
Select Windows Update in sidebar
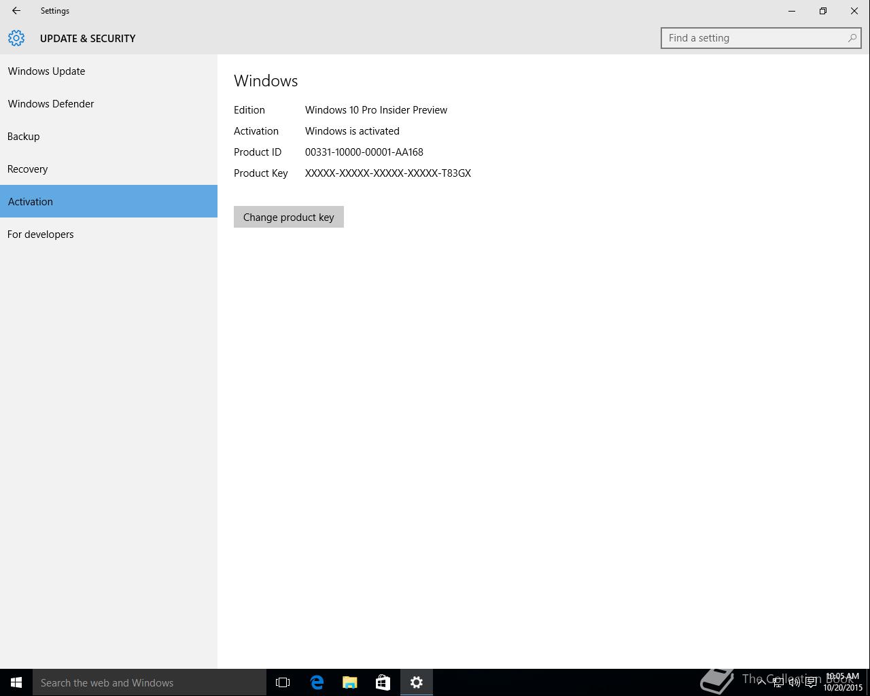coord(109,71)
